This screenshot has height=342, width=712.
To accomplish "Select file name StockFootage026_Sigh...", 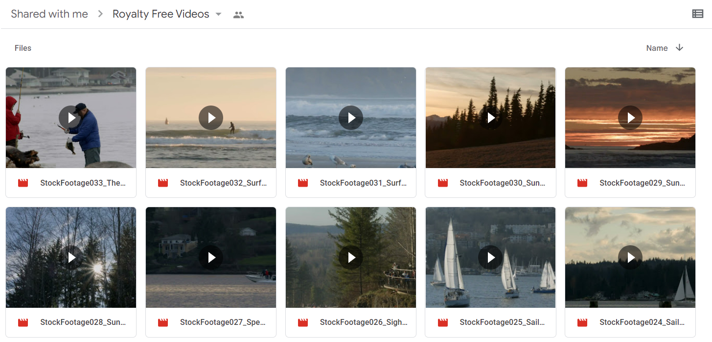I will coord(363,322).
